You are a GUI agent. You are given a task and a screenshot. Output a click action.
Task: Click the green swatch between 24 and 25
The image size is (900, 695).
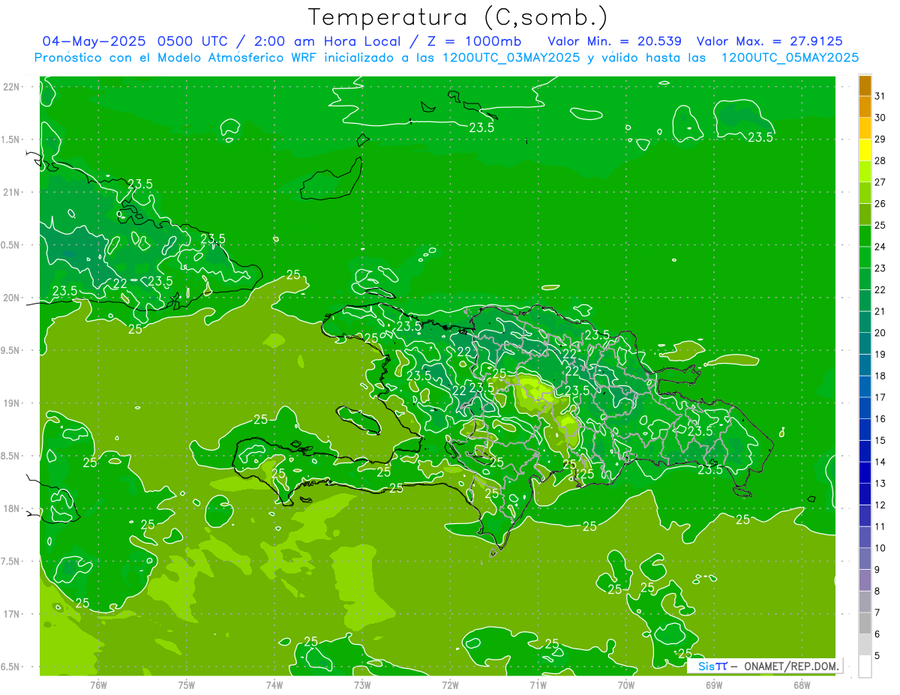pyautogui.click(x=865, y=236)
